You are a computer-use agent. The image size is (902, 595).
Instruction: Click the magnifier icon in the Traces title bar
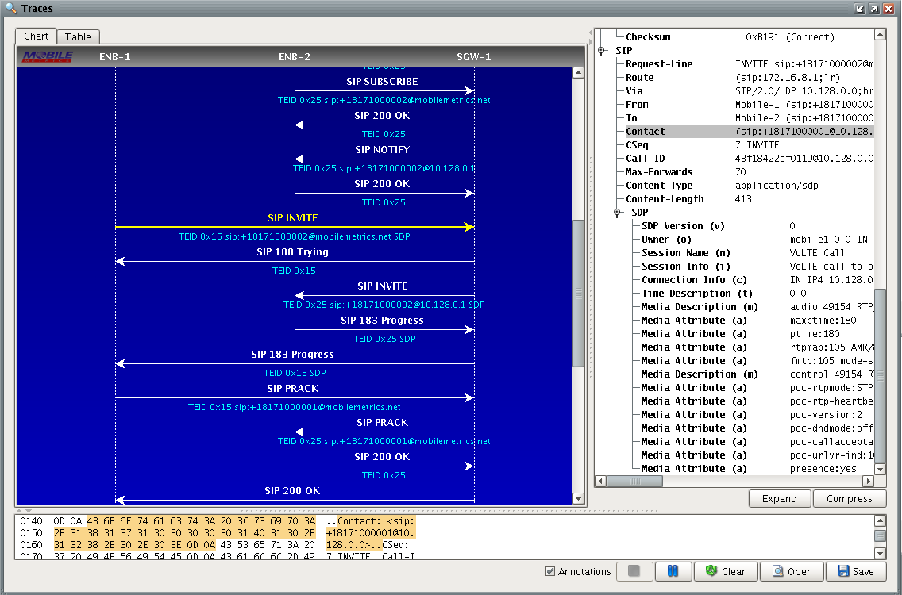point(10,8)
